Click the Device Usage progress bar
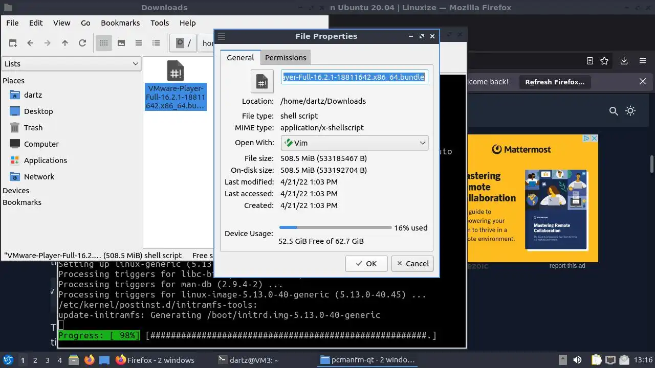This screenshot has height=368, width=655. coord(335,227)
